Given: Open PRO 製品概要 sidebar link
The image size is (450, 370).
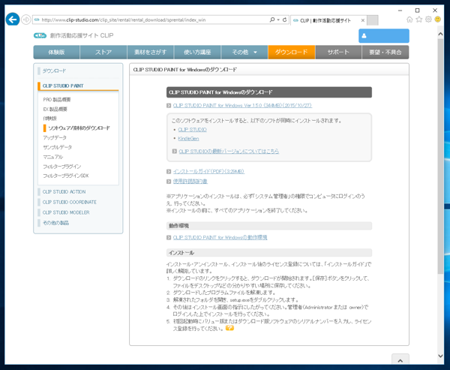Looking at the screenshot, I should click(x=57, y=100).
